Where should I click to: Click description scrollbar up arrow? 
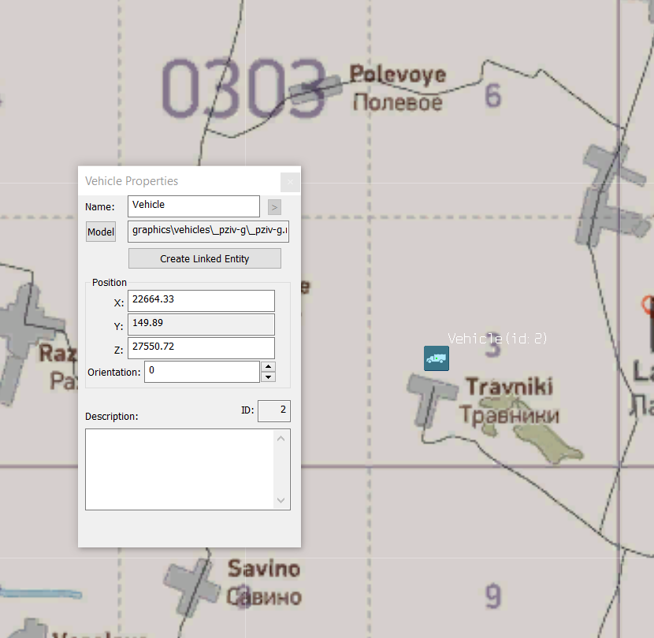point(281,438)
